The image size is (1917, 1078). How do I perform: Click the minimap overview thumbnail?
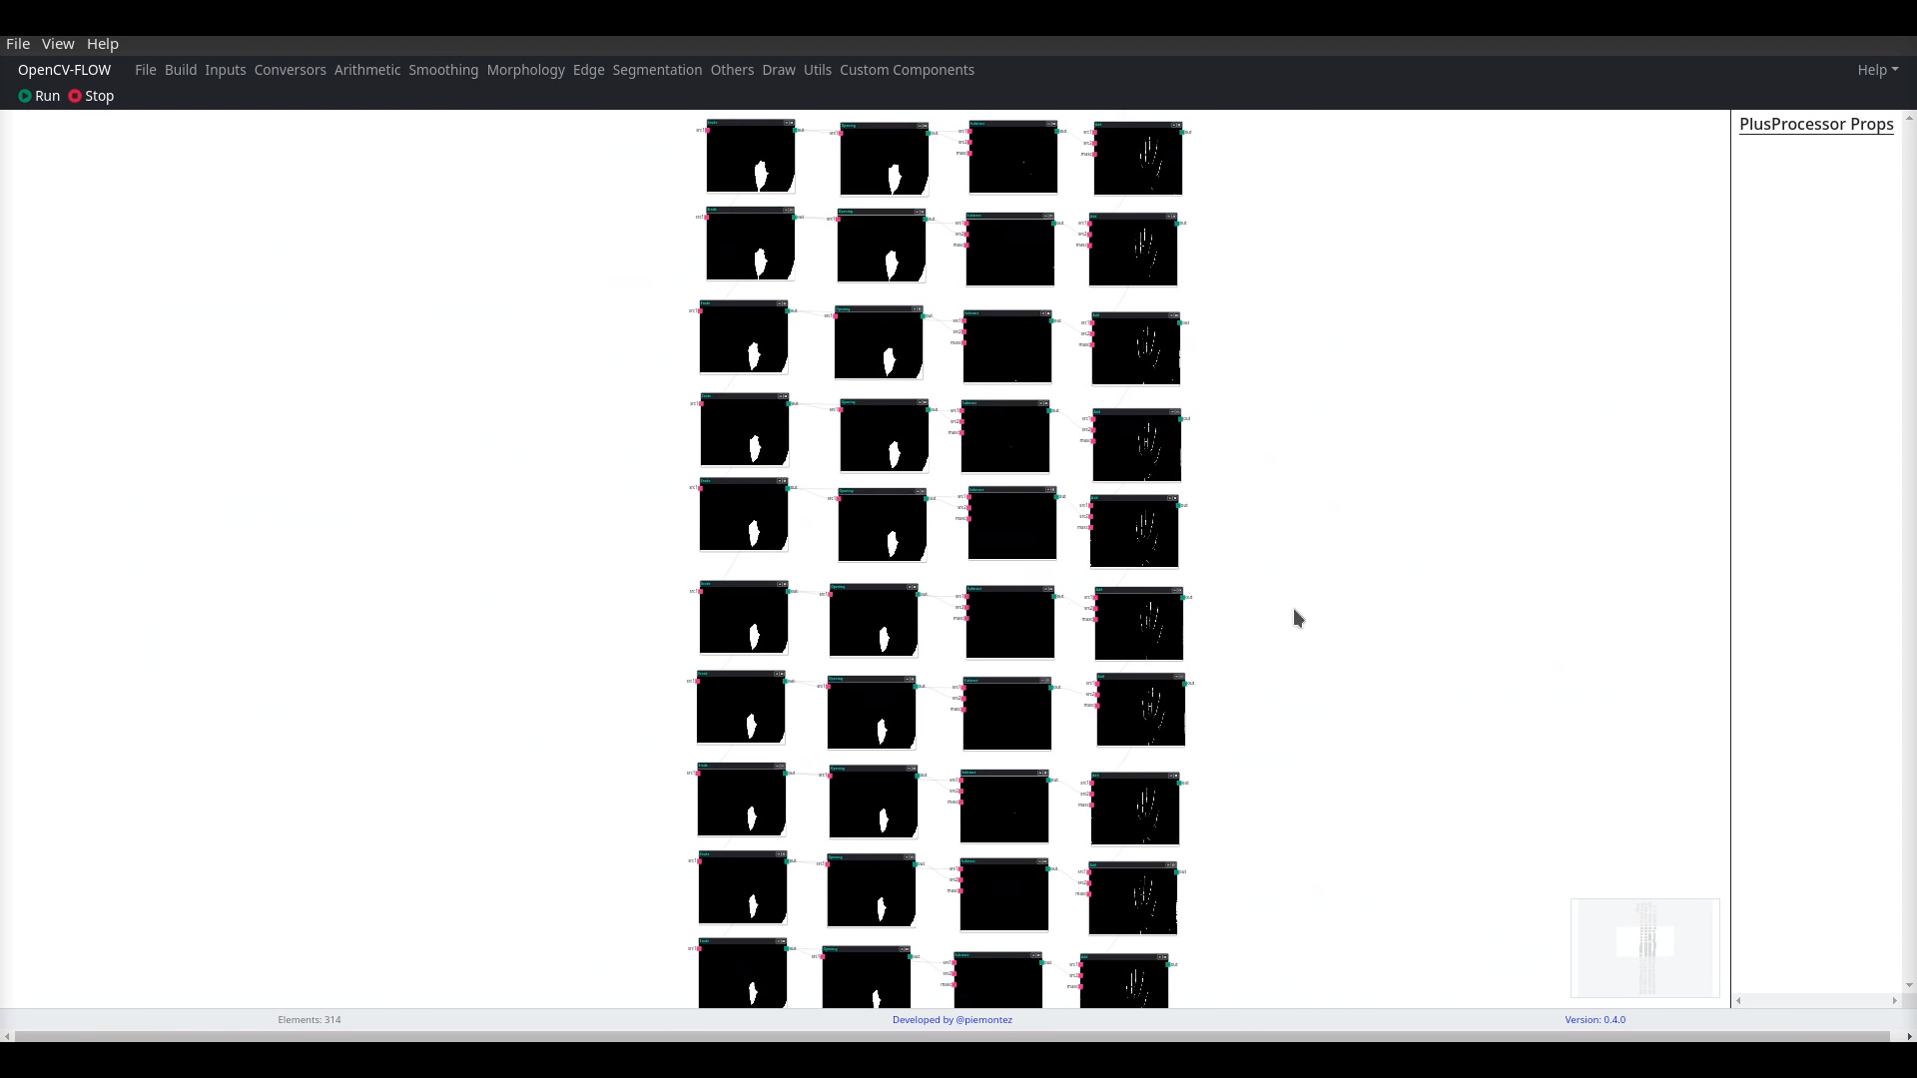coord(1645,948)
